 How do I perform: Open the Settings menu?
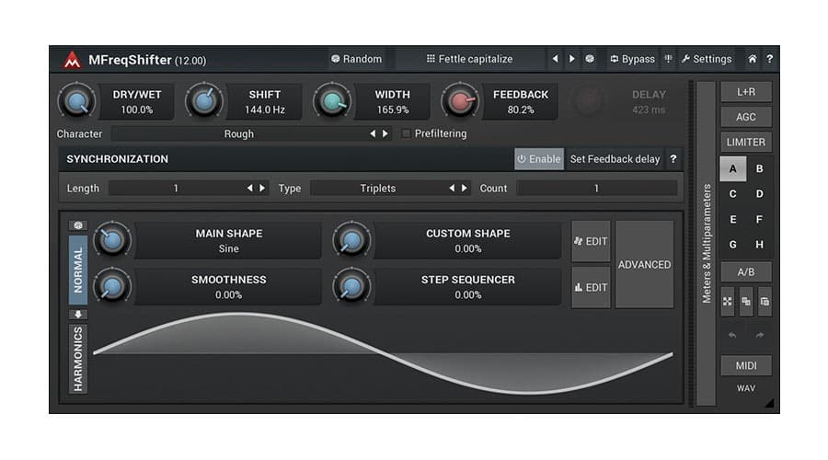[x=707, y=59]
